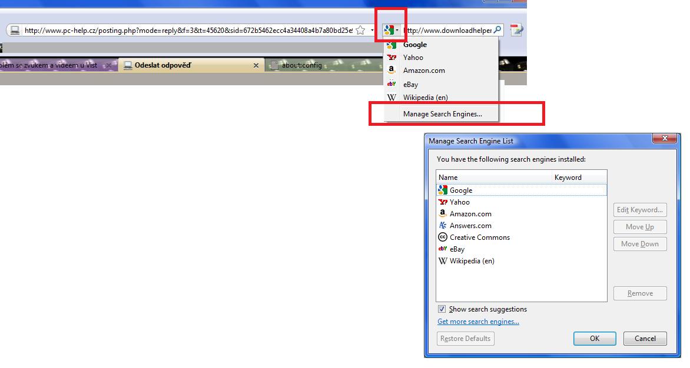Focus the search box text field
Viewport: 690px width, 368px height.
click(x=447, y=31)
